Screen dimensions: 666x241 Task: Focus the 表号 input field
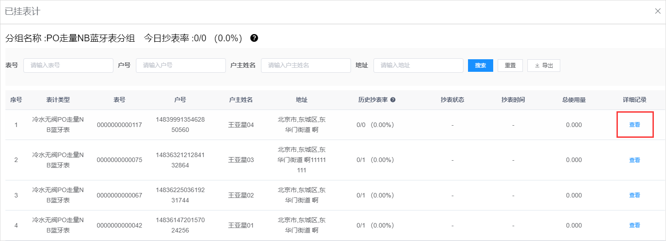68,66
